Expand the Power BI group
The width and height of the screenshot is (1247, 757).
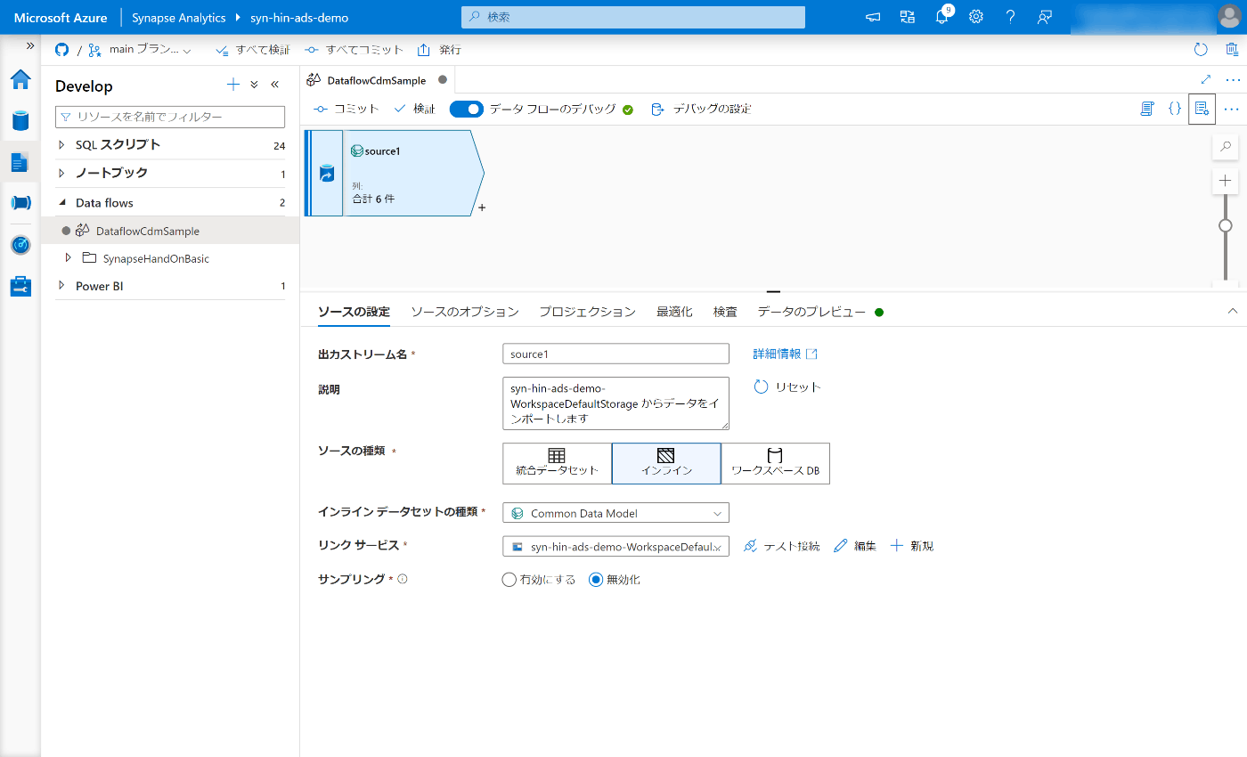coord(61,286)
